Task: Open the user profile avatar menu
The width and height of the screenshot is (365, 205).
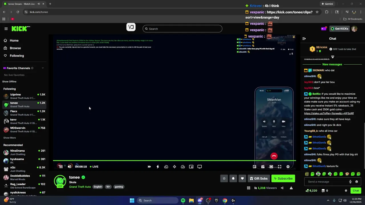Action: 354,29
